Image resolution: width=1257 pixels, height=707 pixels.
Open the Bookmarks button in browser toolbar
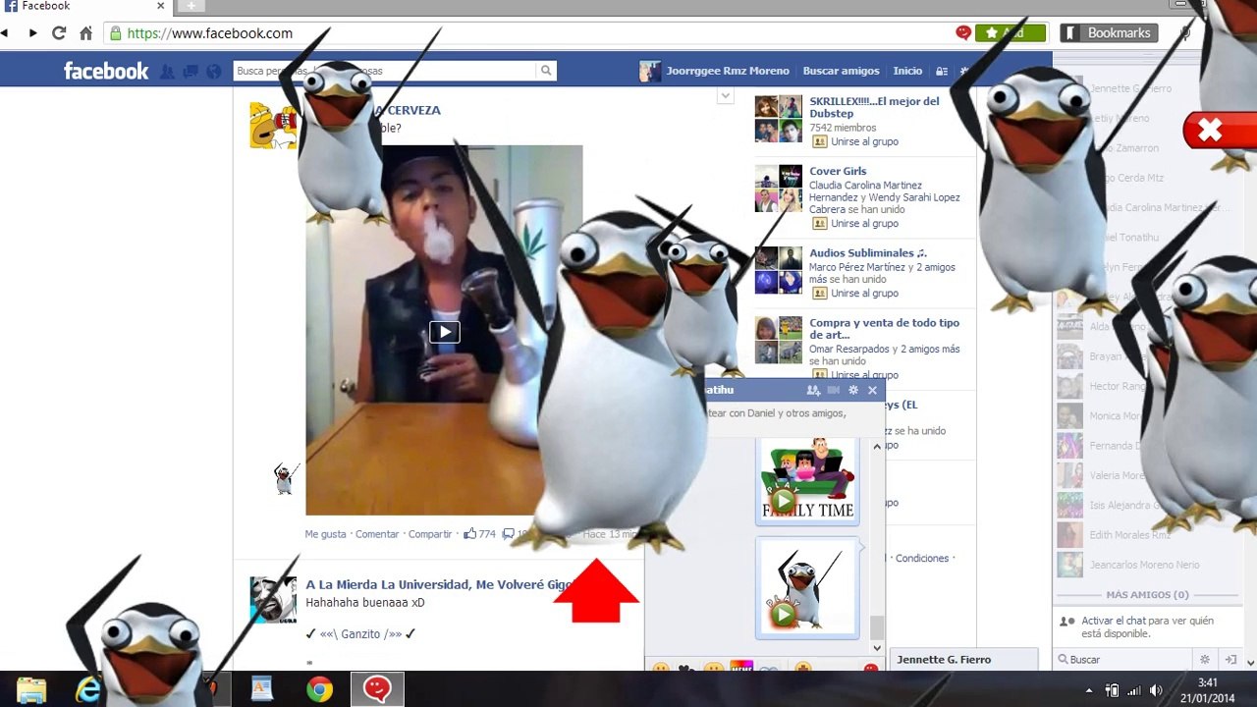(x=1109, y=32)
